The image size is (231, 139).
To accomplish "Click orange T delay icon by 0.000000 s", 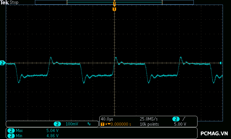I will (x=103, y=124).
